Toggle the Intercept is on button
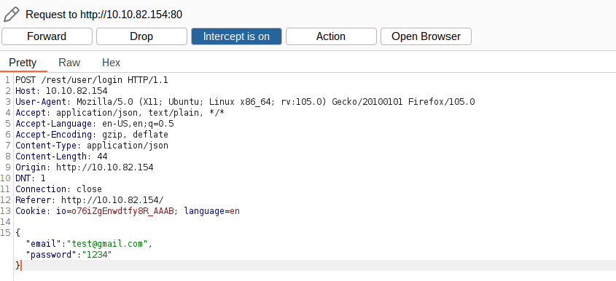Image resolution: width=616 pixels, height=281 pixels. (236, 36)
